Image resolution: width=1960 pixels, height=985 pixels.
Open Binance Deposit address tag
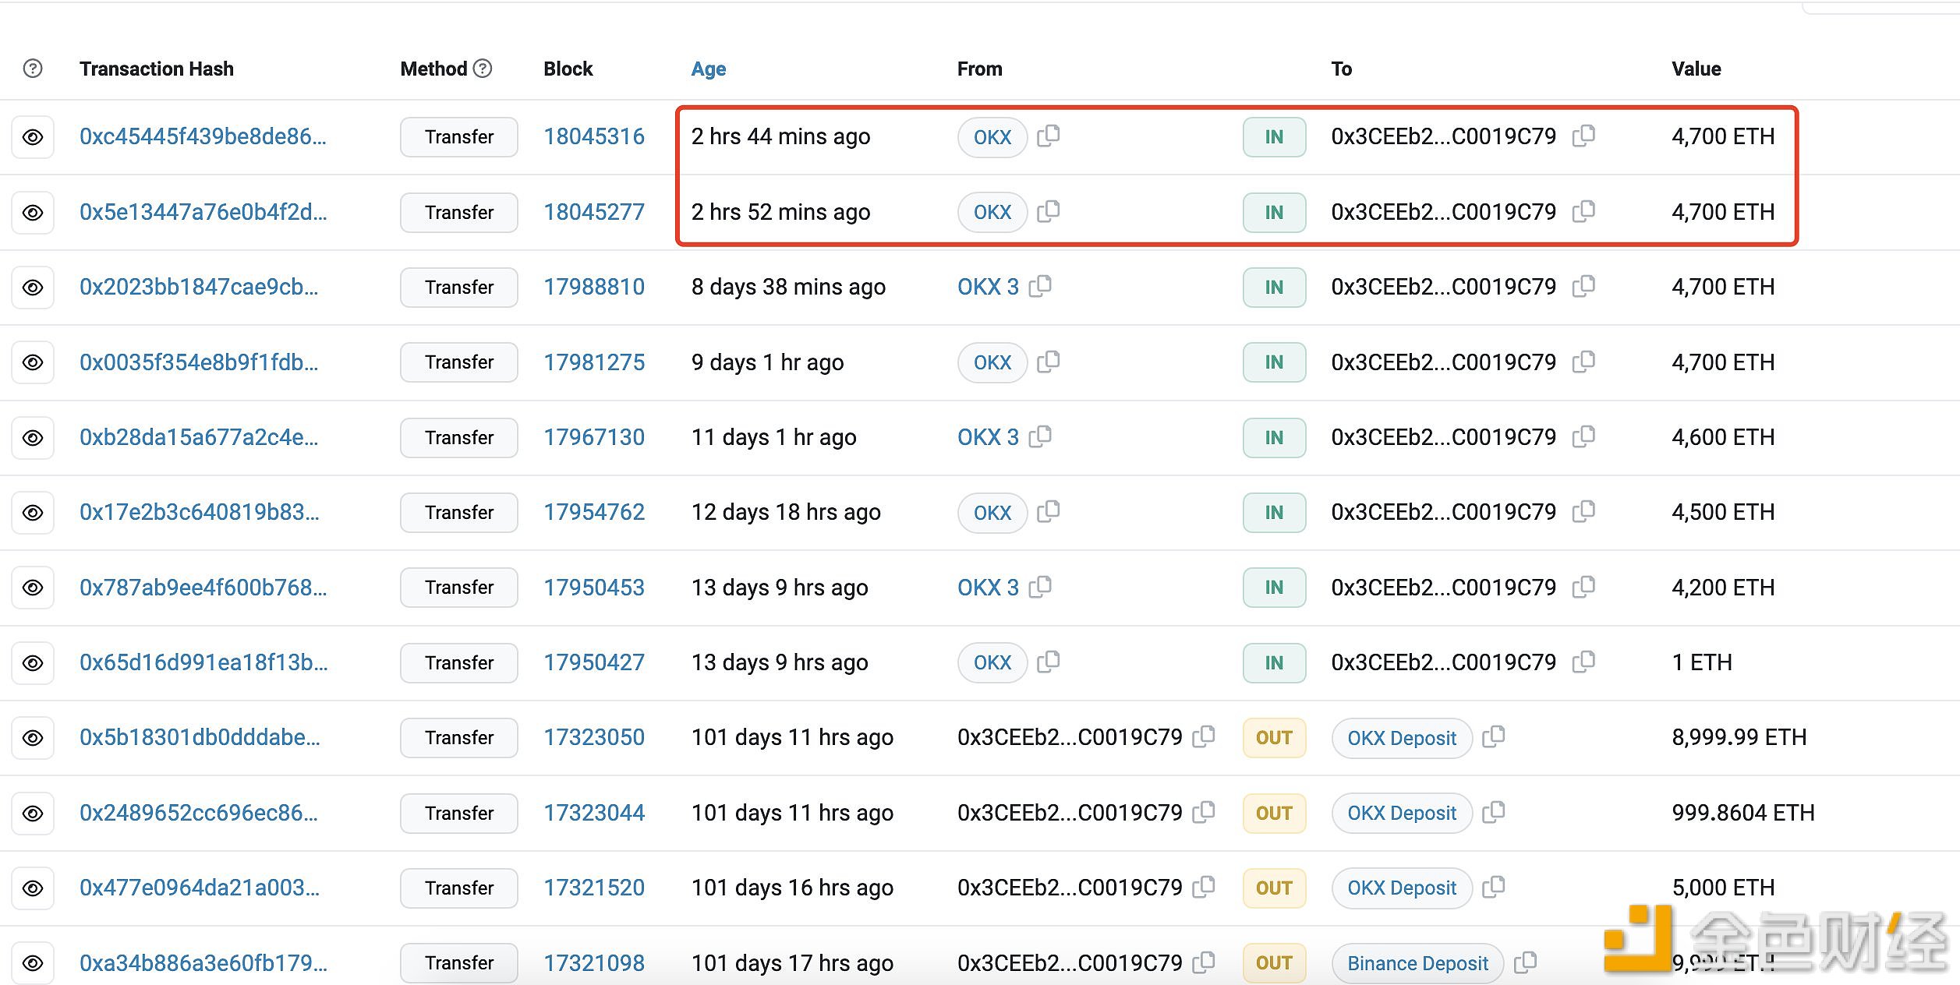click(1417, 963)
